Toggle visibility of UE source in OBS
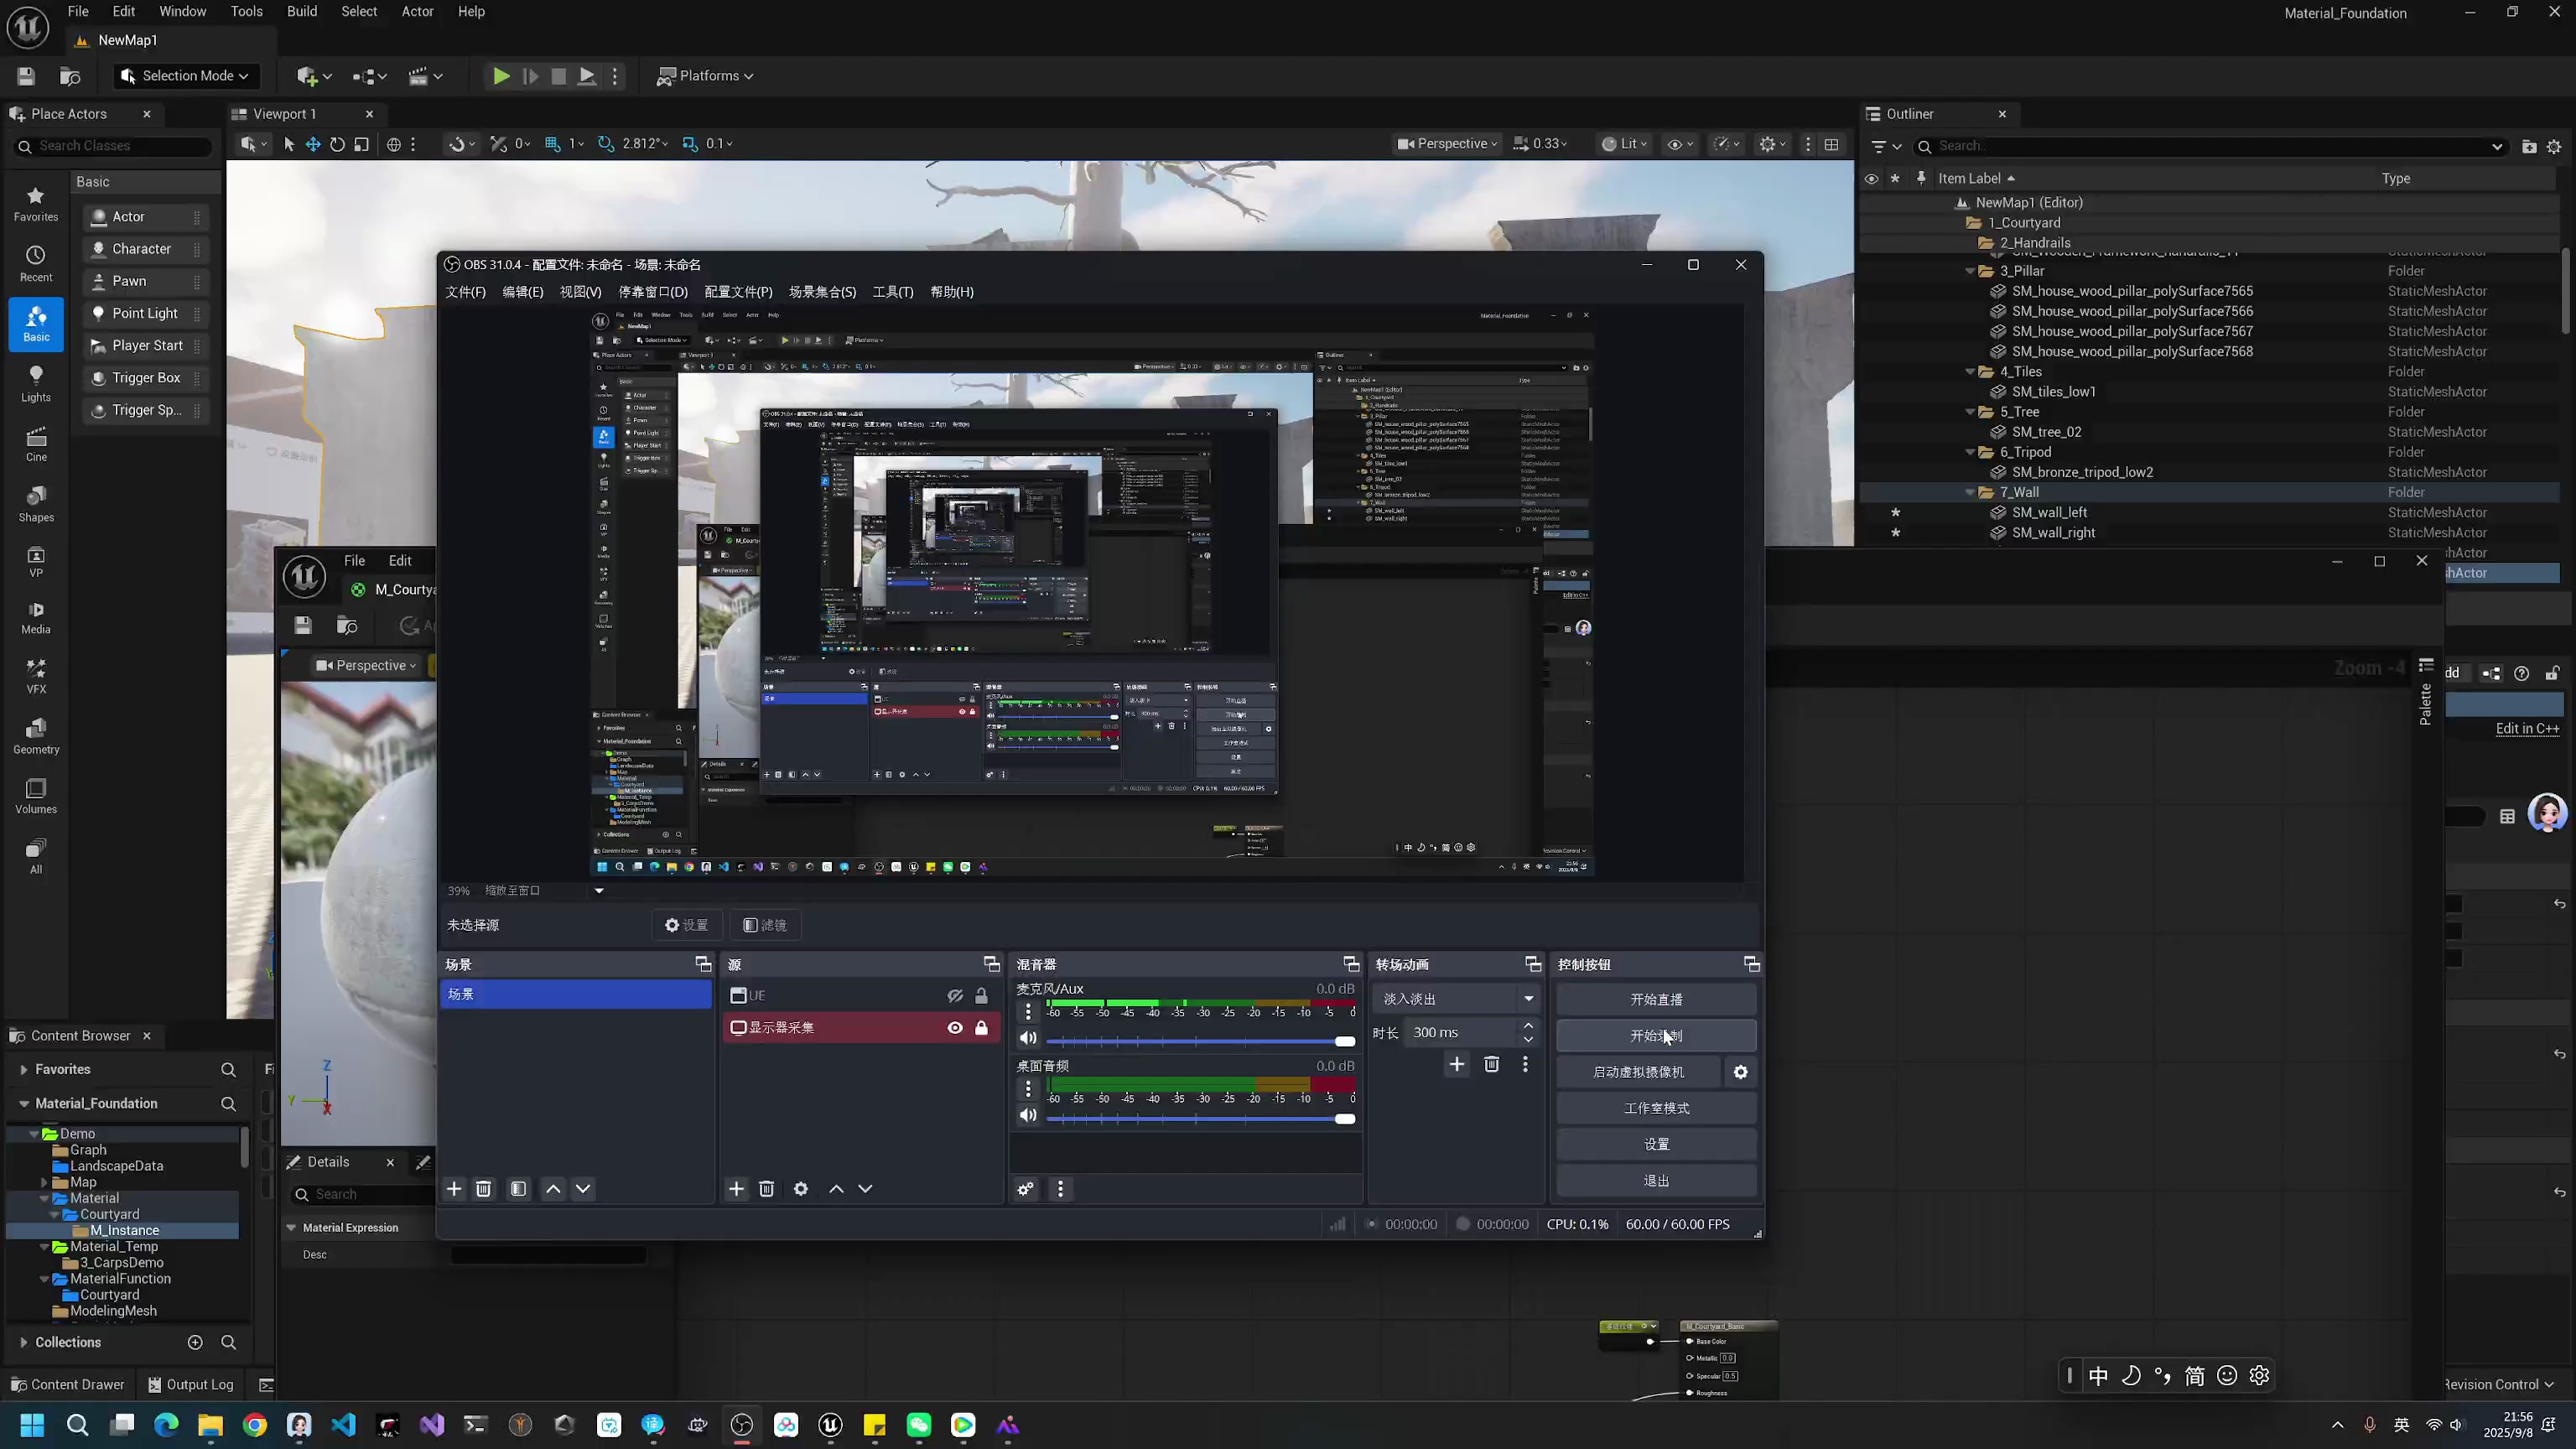 (x=955, y=996)
